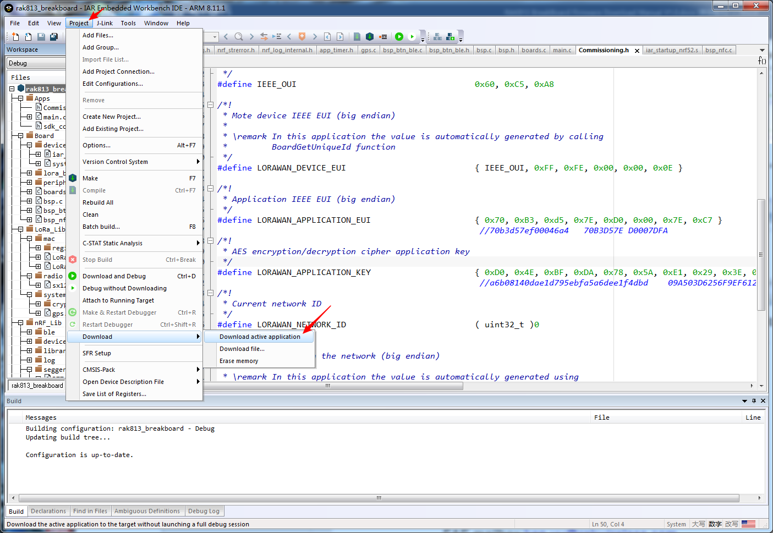This screenshot has width=773, height=533.
Task: Expand the bsp.c file node
Action: (29, 201)
